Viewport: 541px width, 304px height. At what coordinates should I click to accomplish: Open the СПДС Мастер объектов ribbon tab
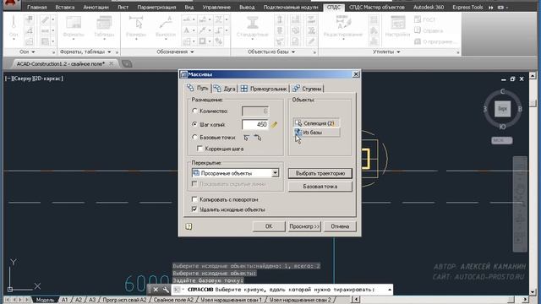pyautogui.click(x=377, y=8)
